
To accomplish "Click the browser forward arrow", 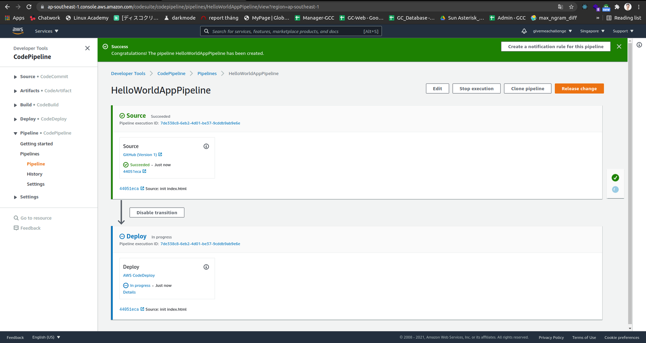I will [x=18, y=7].
